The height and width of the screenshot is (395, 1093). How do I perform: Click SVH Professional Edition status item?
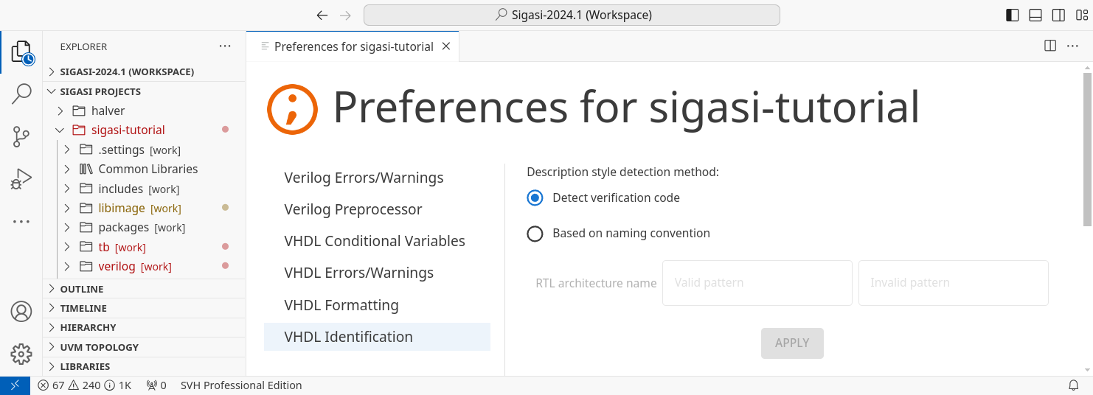(241, 385)
